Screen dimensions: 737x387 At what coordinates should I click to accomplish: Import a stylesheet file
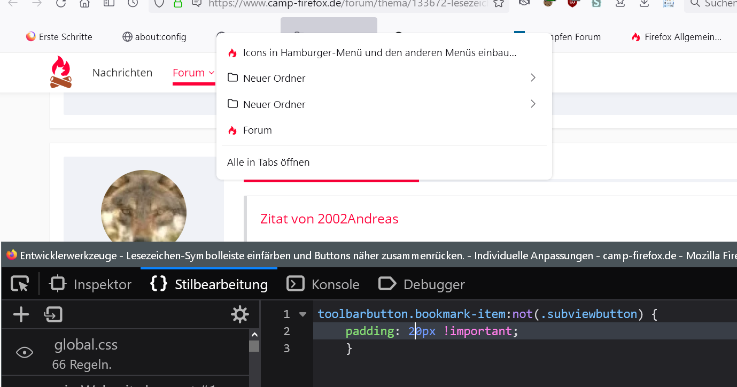53,314
